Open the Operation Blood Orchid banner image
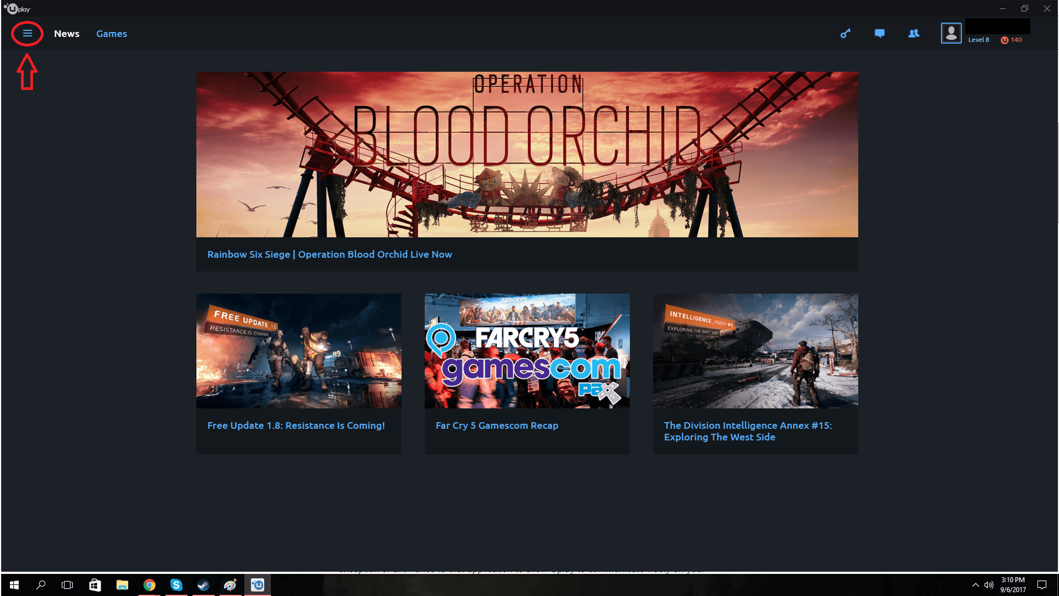This screenshot has width=1059, height=596. tap(527, 154)
